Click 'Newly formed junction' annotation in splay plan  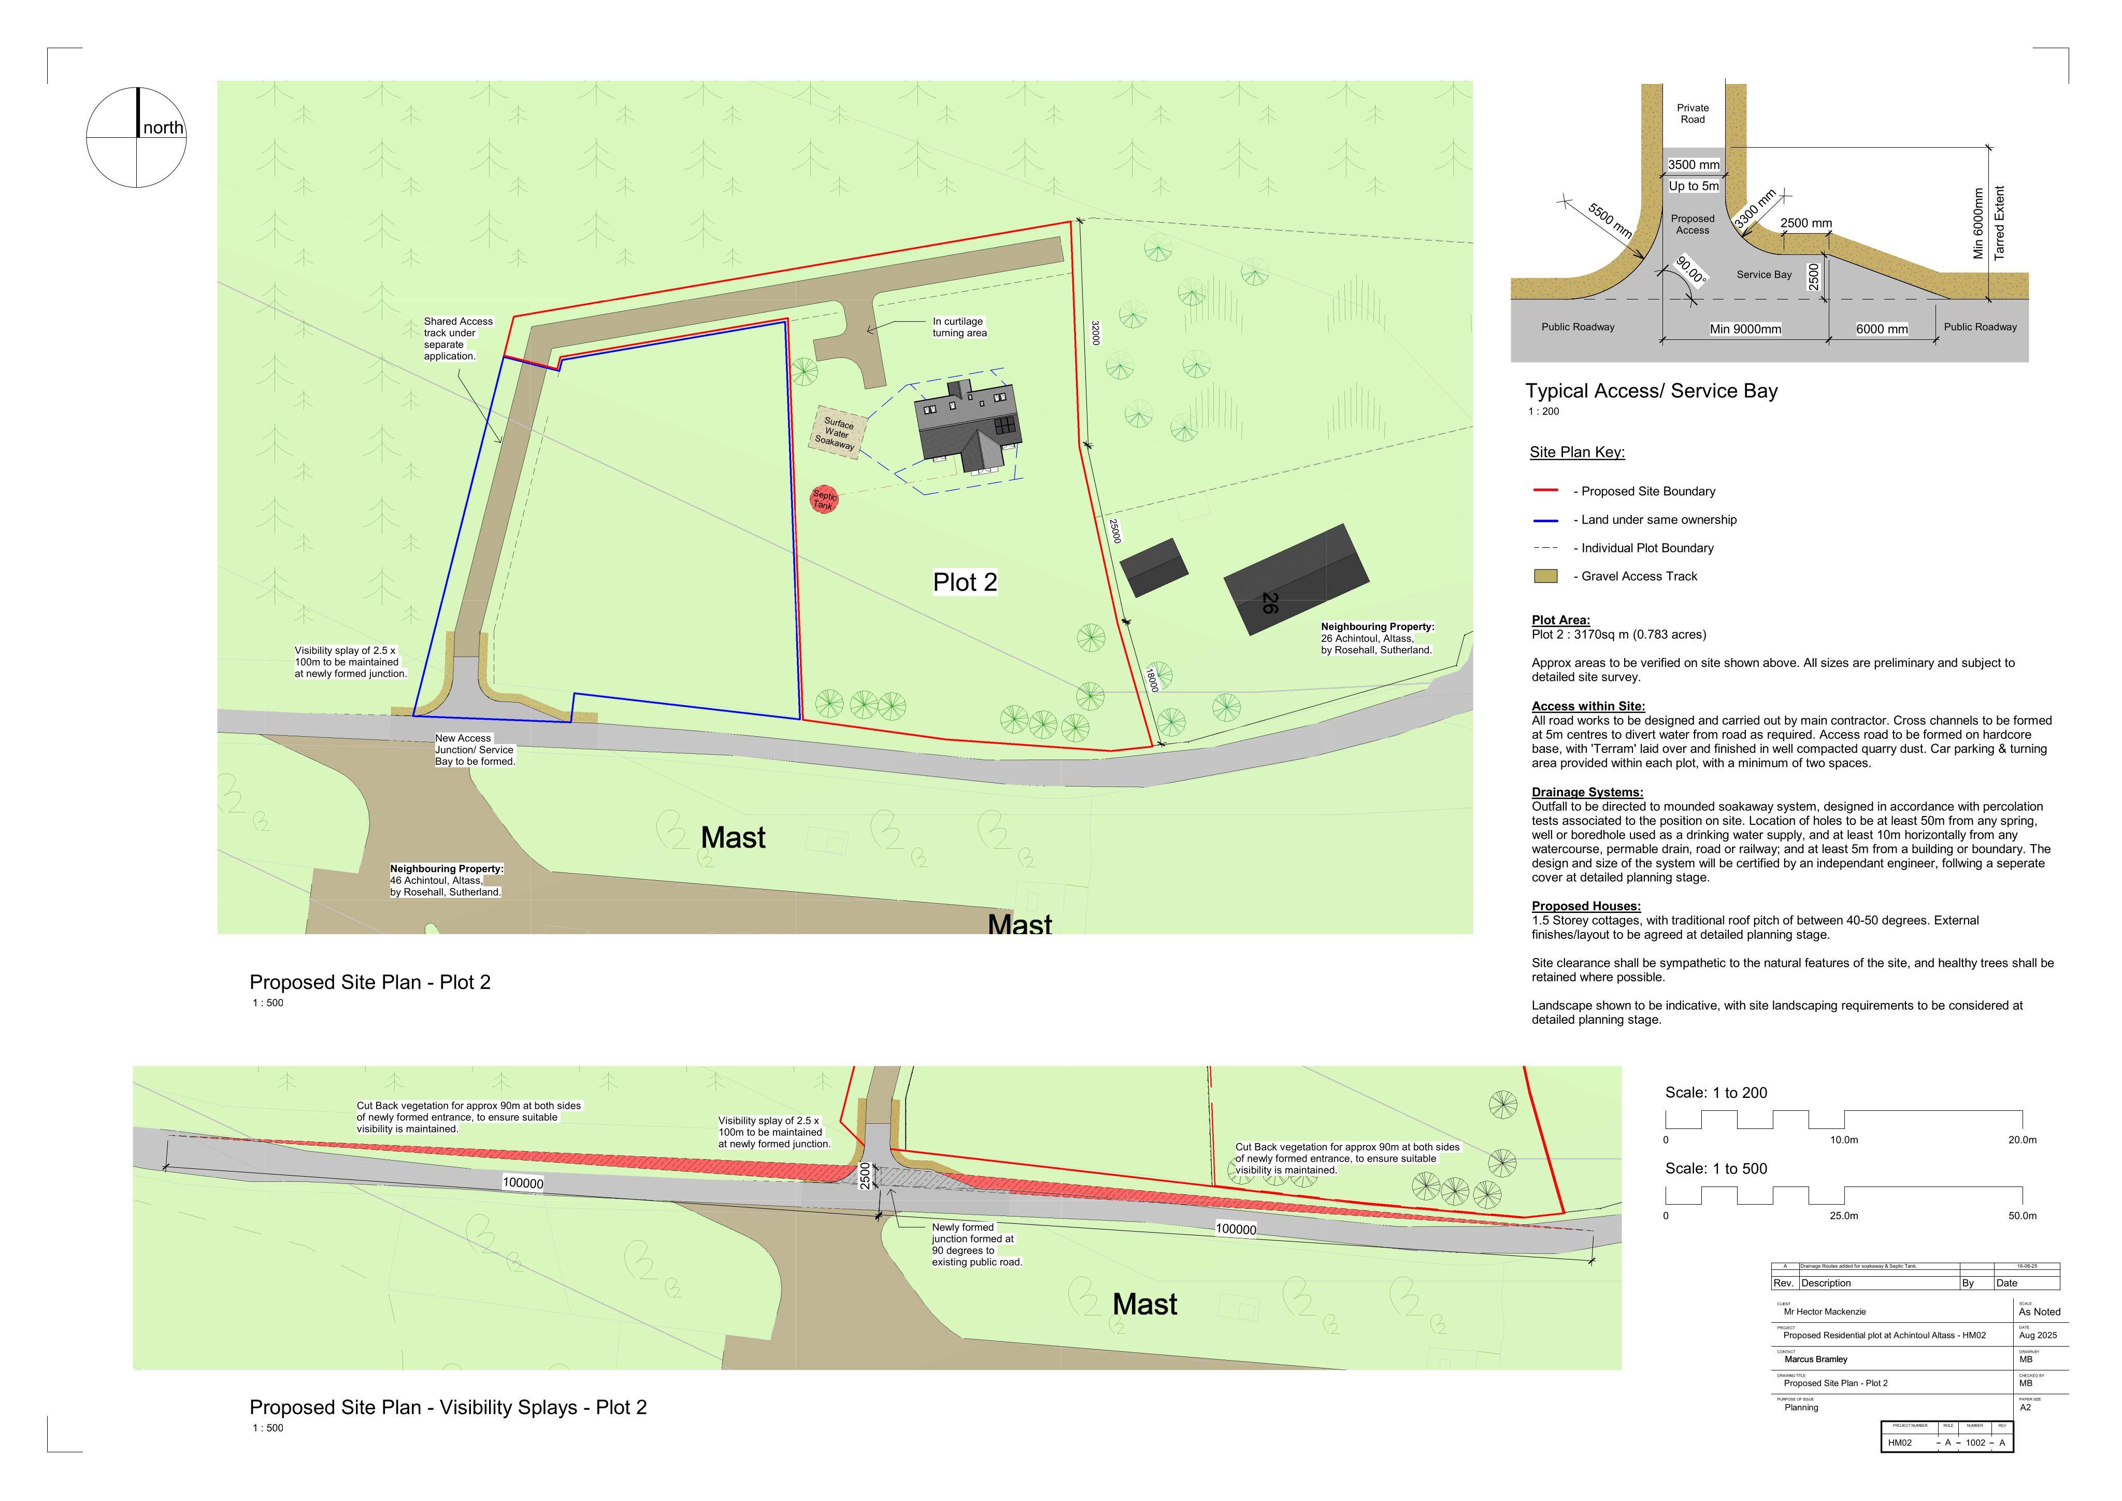(x=976, y=1244)
